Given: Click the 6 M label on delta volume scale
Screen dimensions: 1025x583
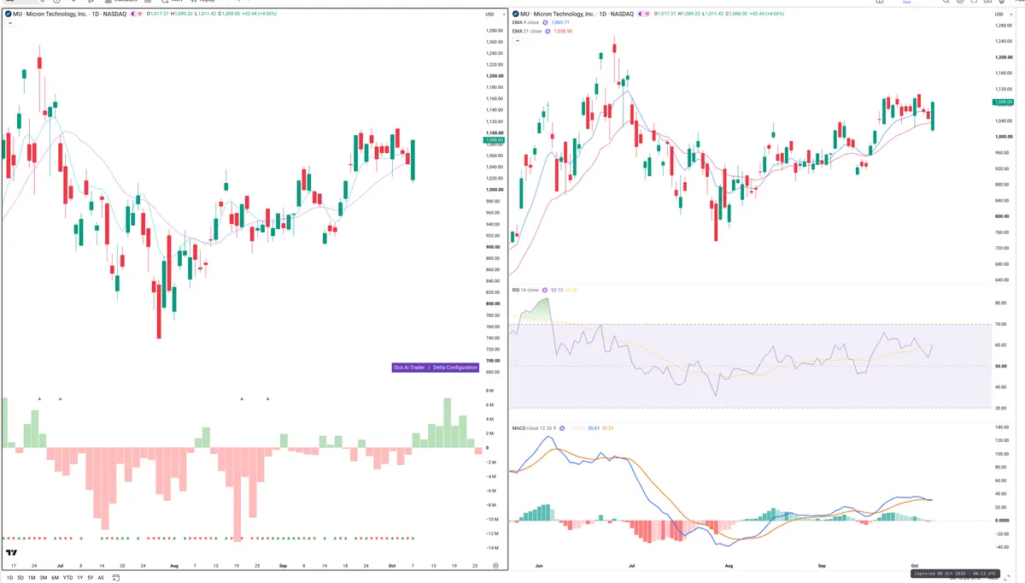Looking at the screenshot, I should [490, 404].
